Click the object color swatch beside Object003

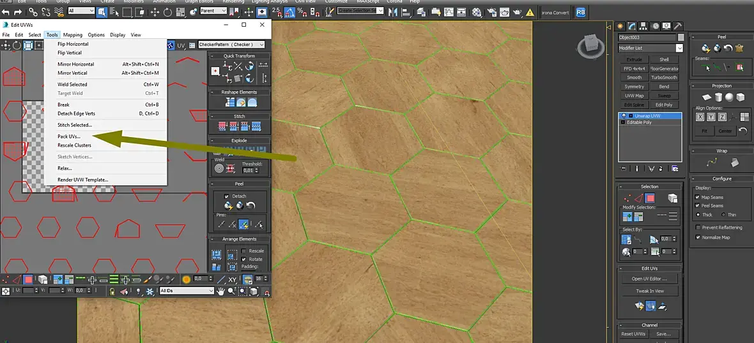pyautogui.click(x=681, y=38)
